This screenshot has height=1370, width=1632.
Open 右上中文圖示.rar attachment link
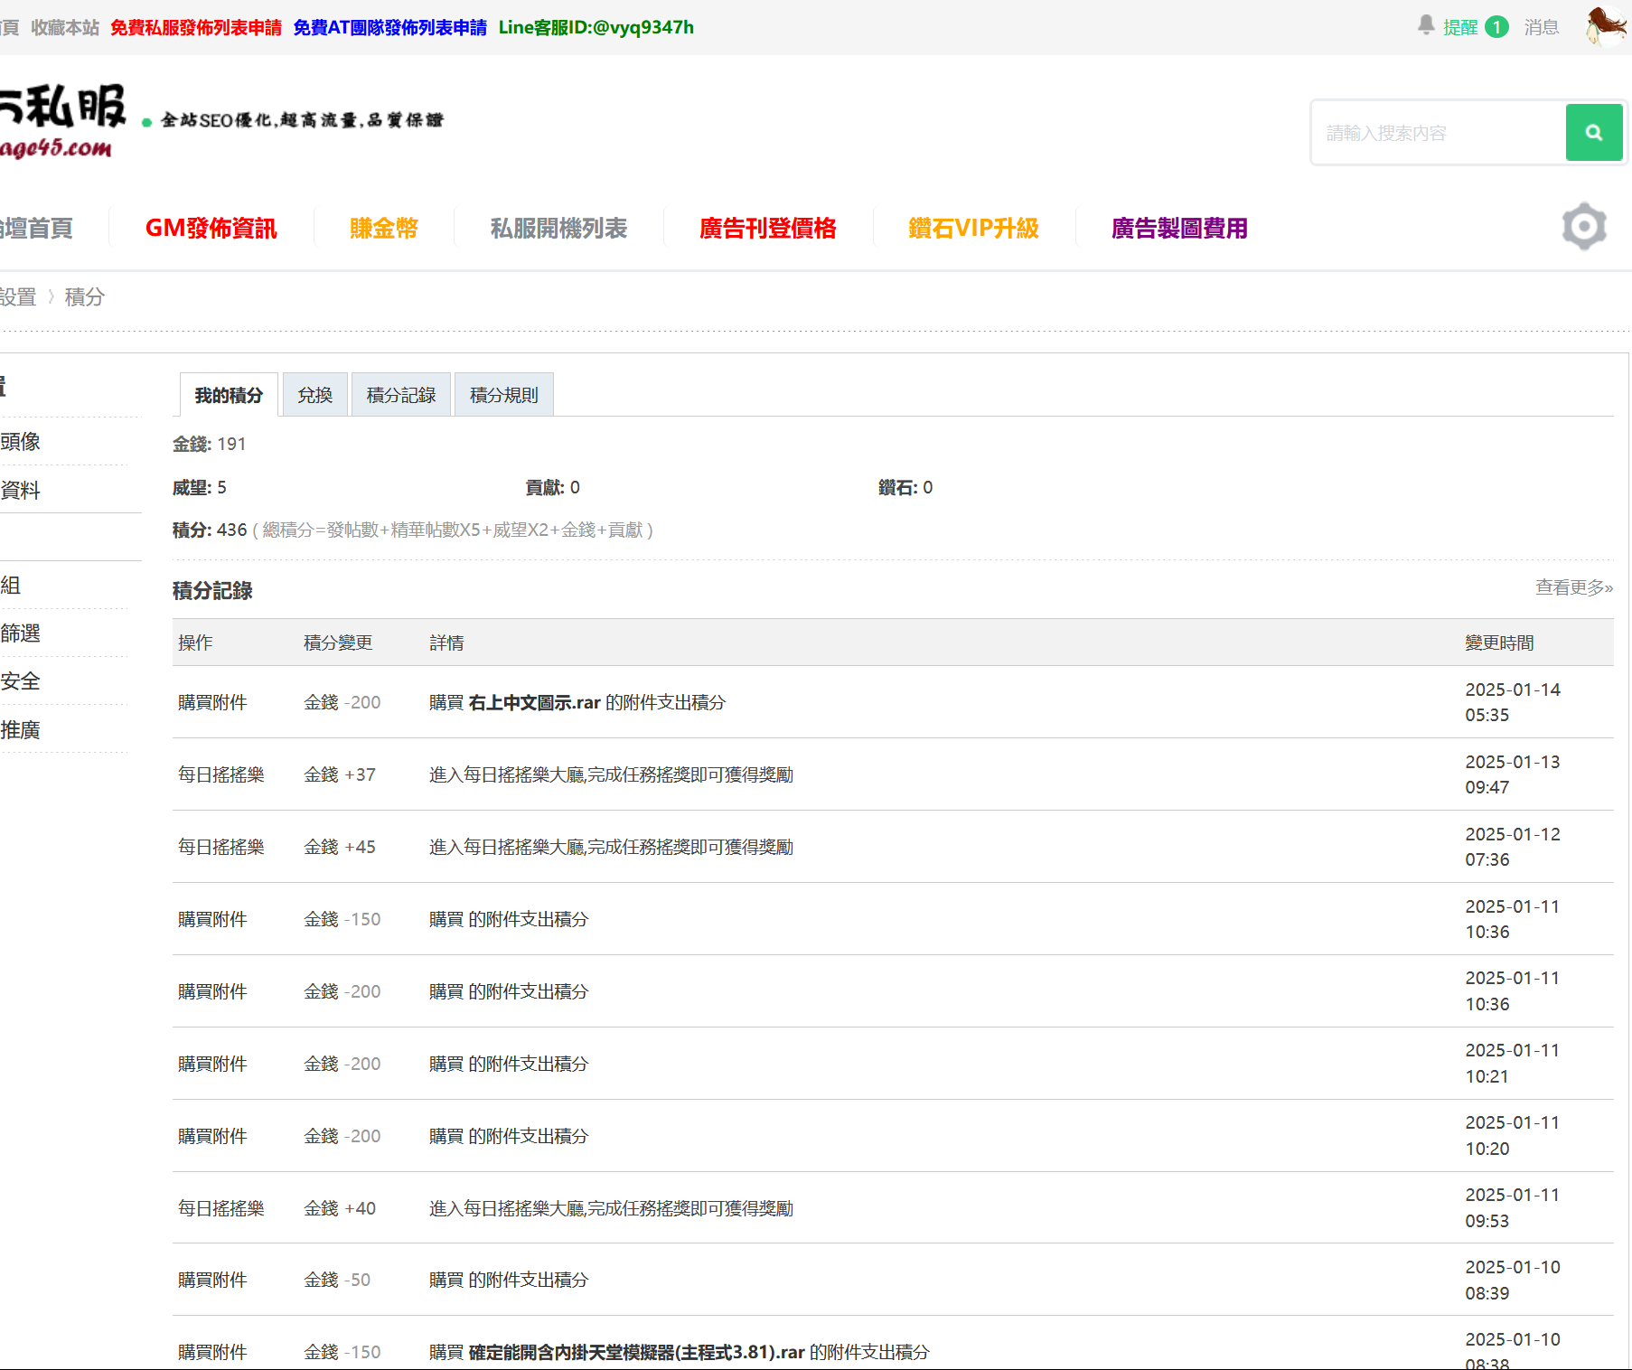point(535,702)
